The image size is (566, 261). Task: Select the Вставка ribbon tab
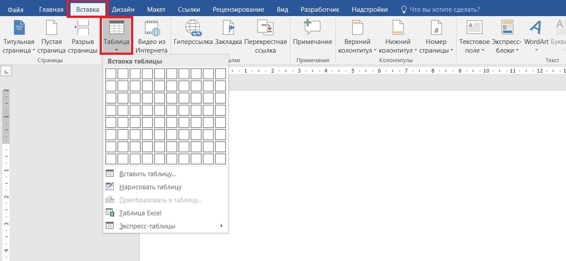click(88, 9)
